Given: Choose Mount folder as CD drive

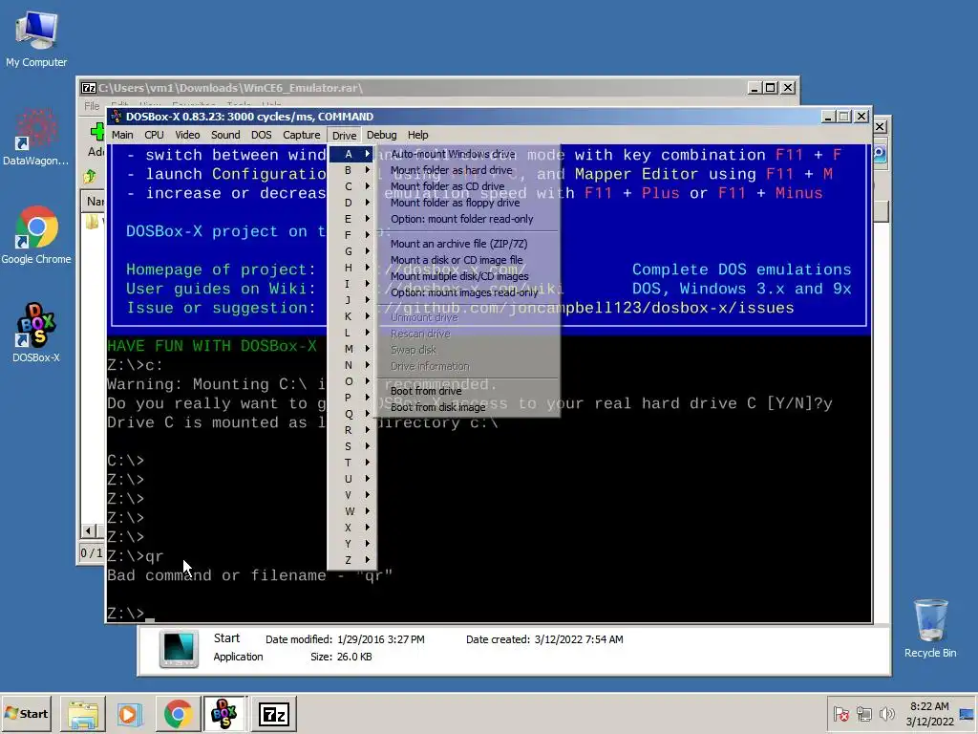Looking at the screenshot, I should (468, 186).
